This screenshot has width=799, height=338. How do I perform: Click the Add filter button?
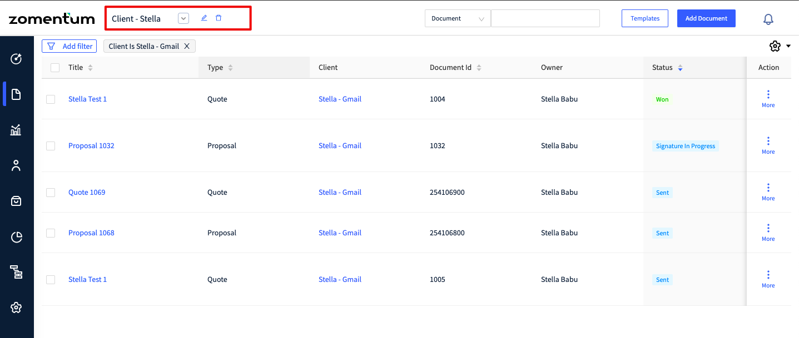tap(69, 46)
